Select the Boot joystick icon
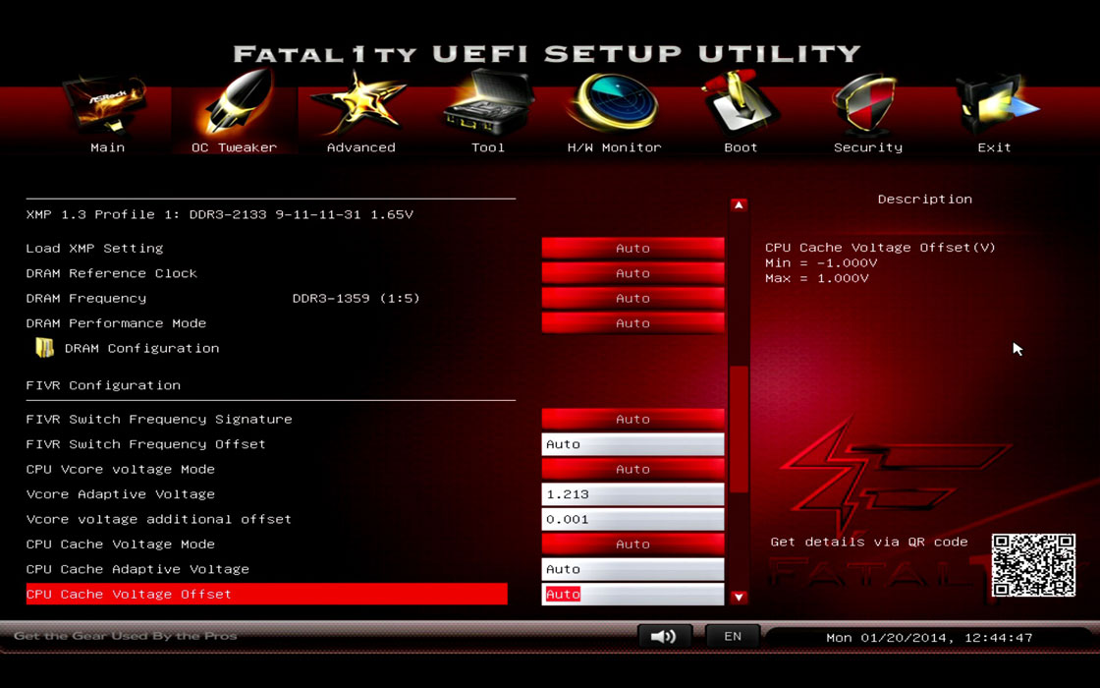The width and height of the screenshot is (1100, 688). coord(741,106)
